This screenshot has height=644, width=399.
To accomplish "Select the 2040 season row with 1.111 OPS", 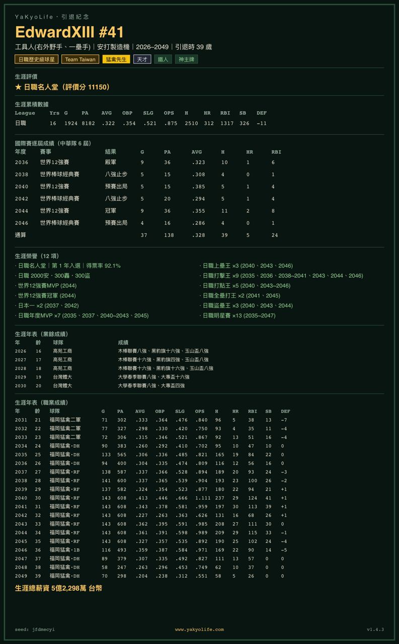I will pyautogui.click(x=199, y=498).
